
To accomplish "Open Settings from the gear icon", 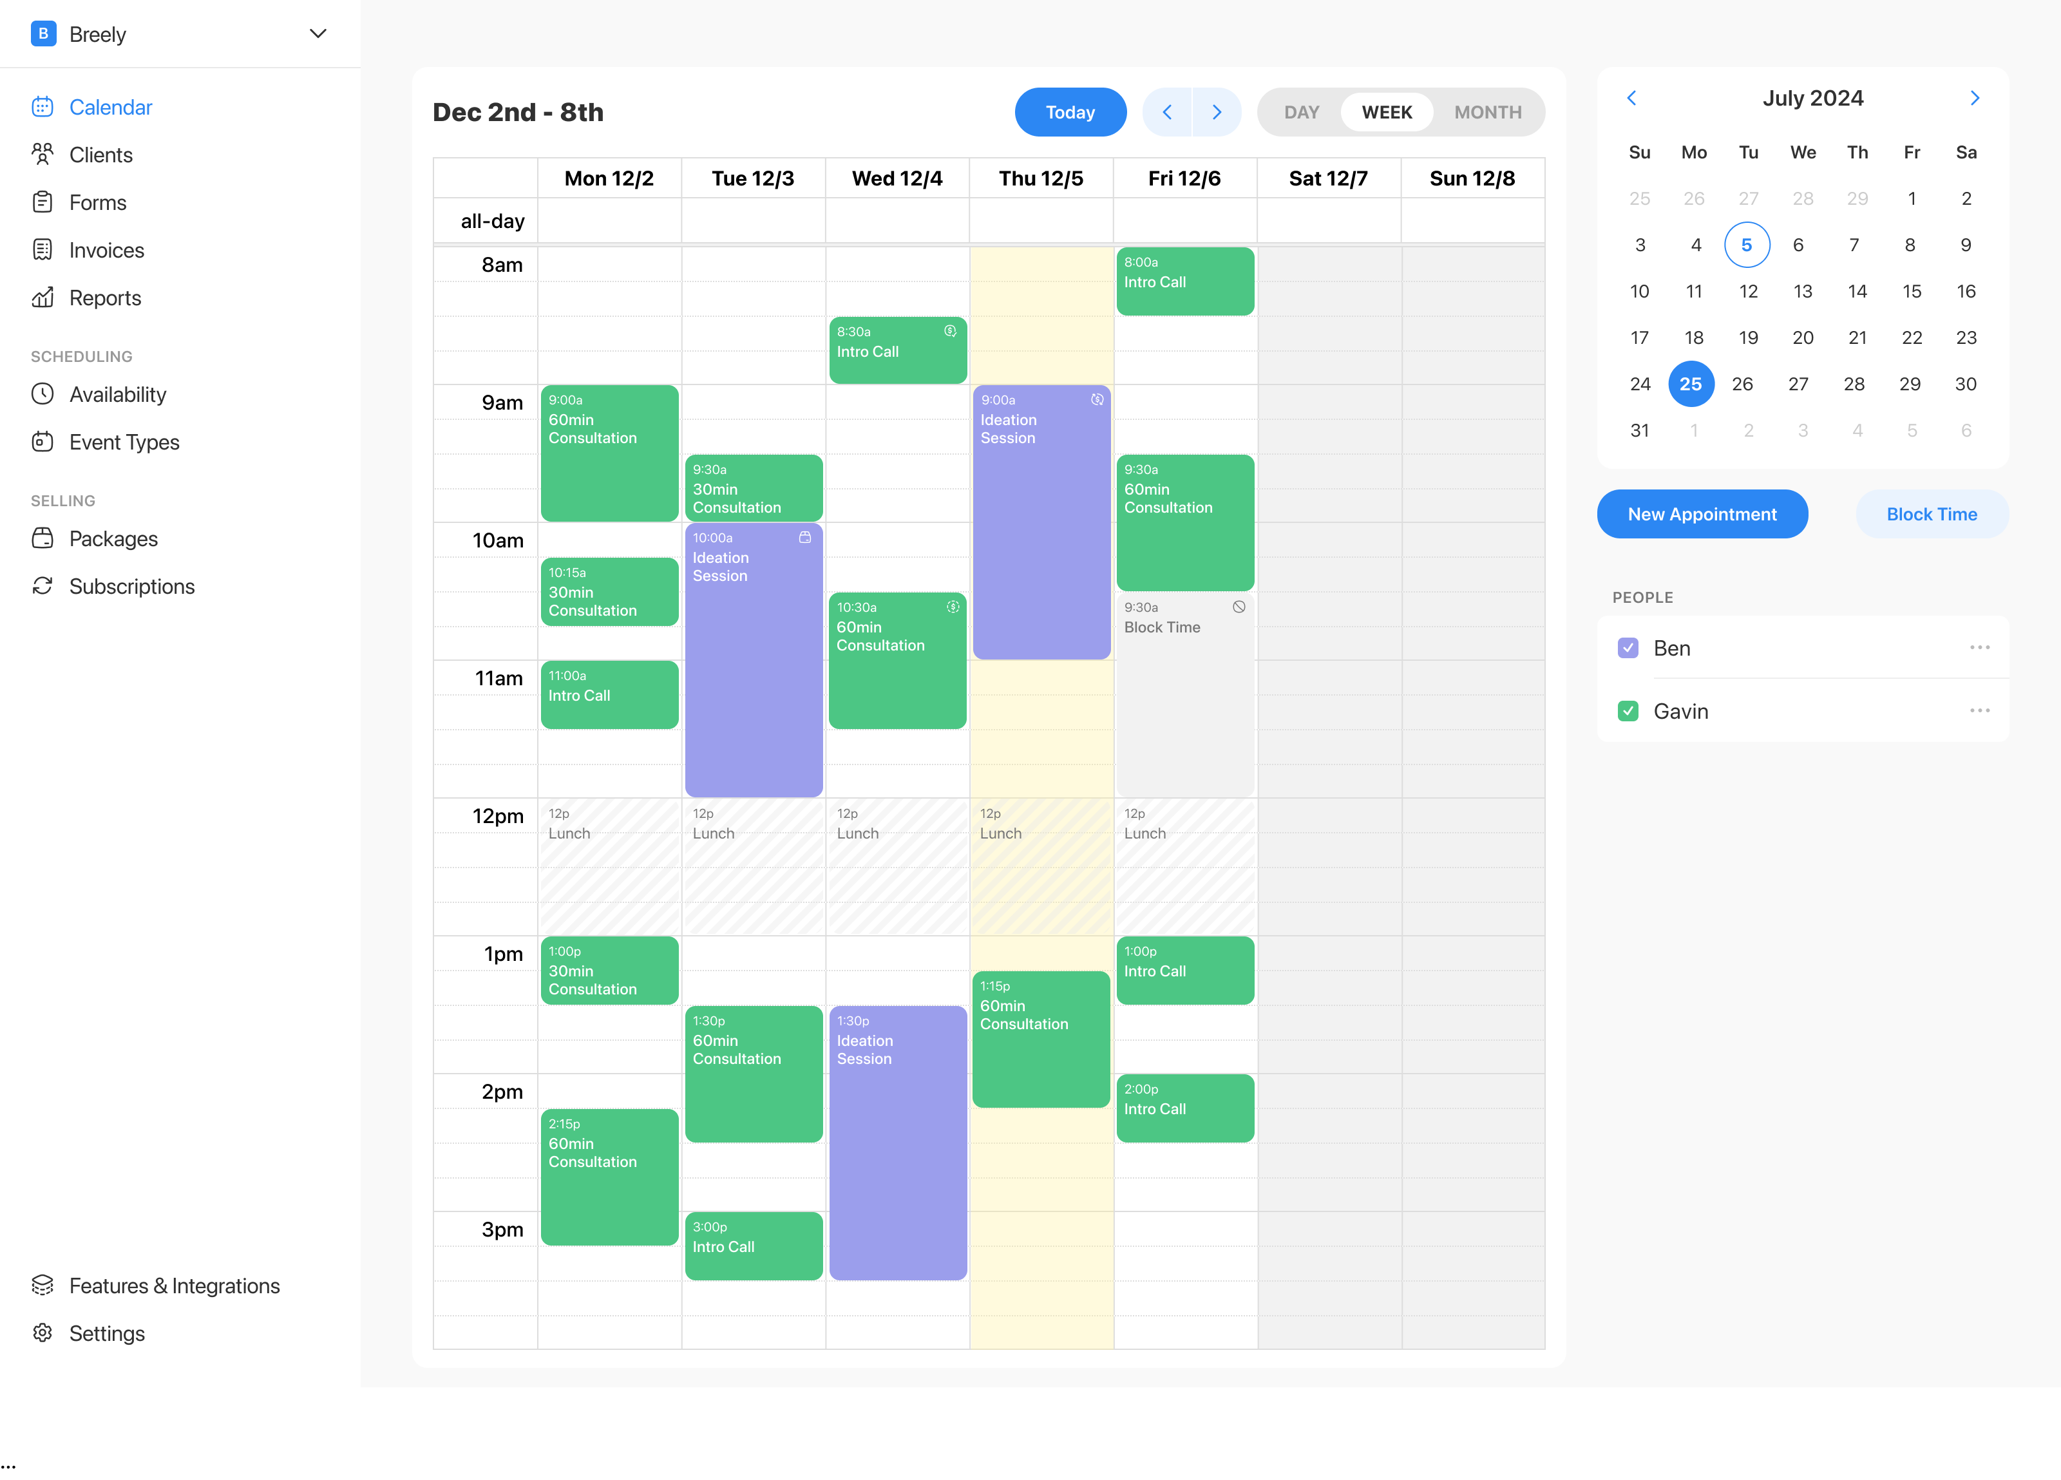I will [43, 1332].
